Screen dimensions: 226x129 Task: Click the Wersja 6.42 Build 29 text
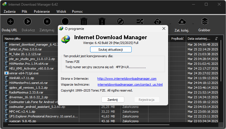(111, 43)
